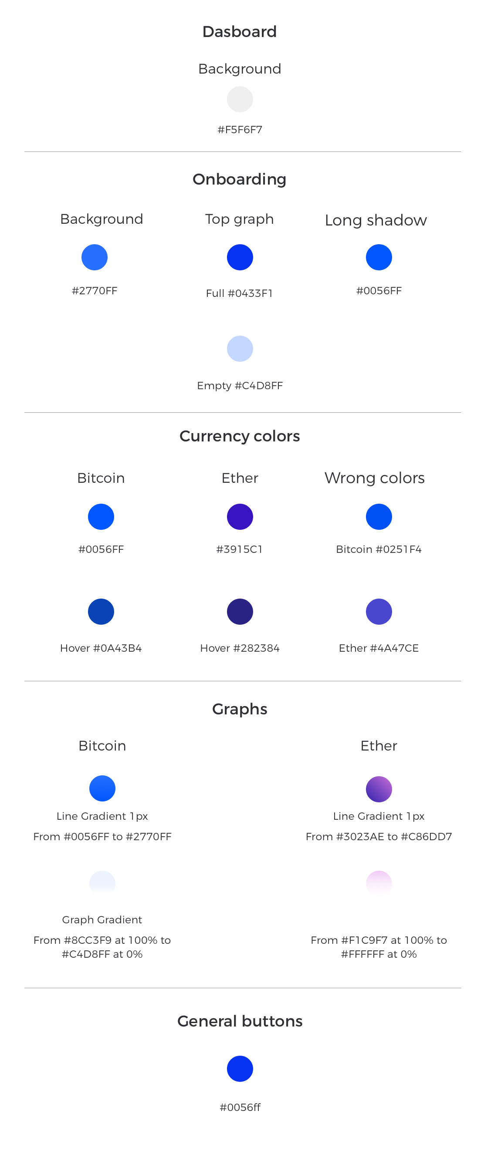
Task: Click the Ether purple line gradient circle
Action: tap(379, 789)
